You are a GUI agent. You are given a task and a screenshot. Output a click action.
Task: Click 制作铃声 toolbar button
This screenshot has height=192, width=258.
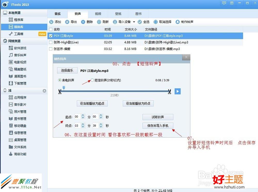[184, 22]
